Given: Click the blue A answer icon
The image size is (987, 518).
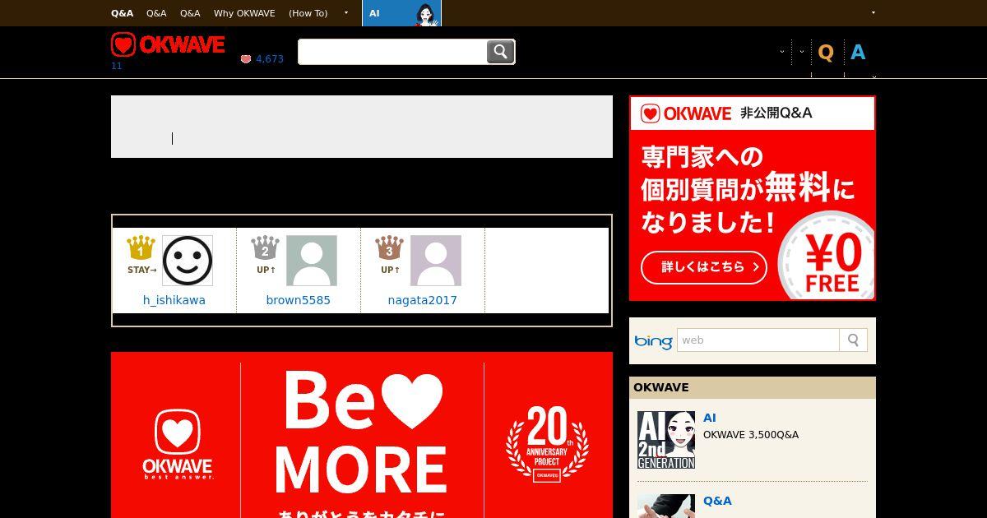Looking at the screenshot, I should tap(858, 52).
